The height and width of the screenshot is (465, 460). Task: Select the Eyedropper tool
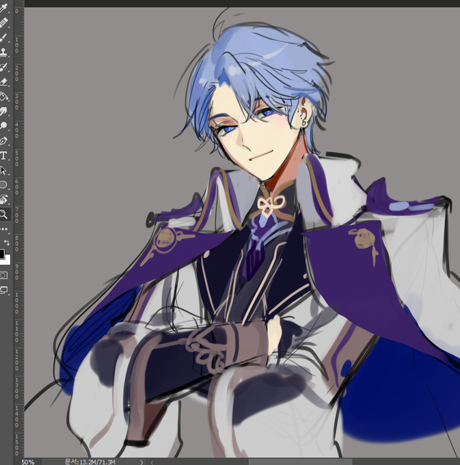tap(3, 8)
